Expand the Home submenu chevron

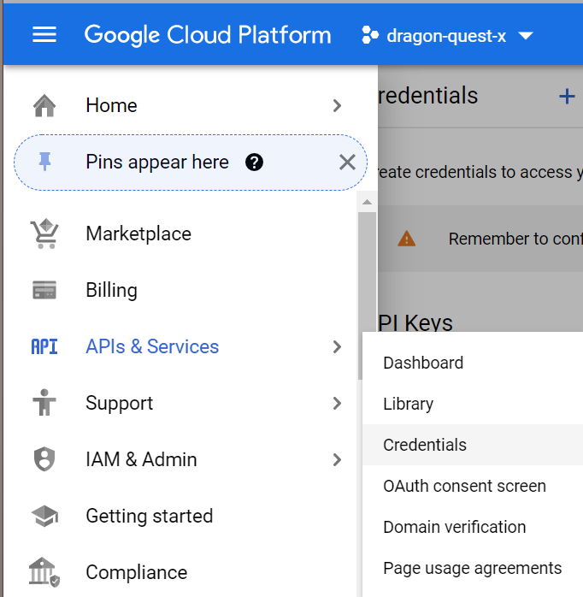click(x=337, y=105)
